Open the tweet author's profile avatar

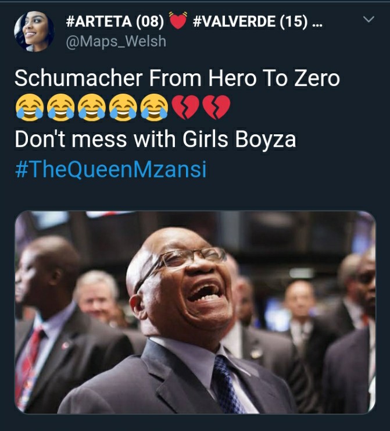pos(34,31)
